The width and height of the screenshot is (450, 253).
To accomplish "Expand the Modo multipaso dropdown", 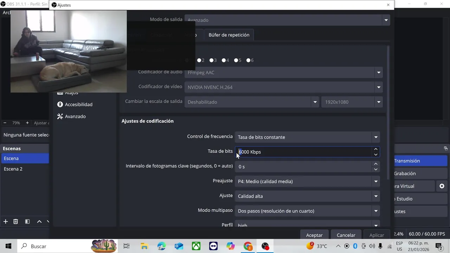I will 307,211.
